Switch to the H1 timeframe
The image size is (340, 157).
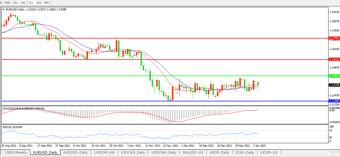pos(15,3)
